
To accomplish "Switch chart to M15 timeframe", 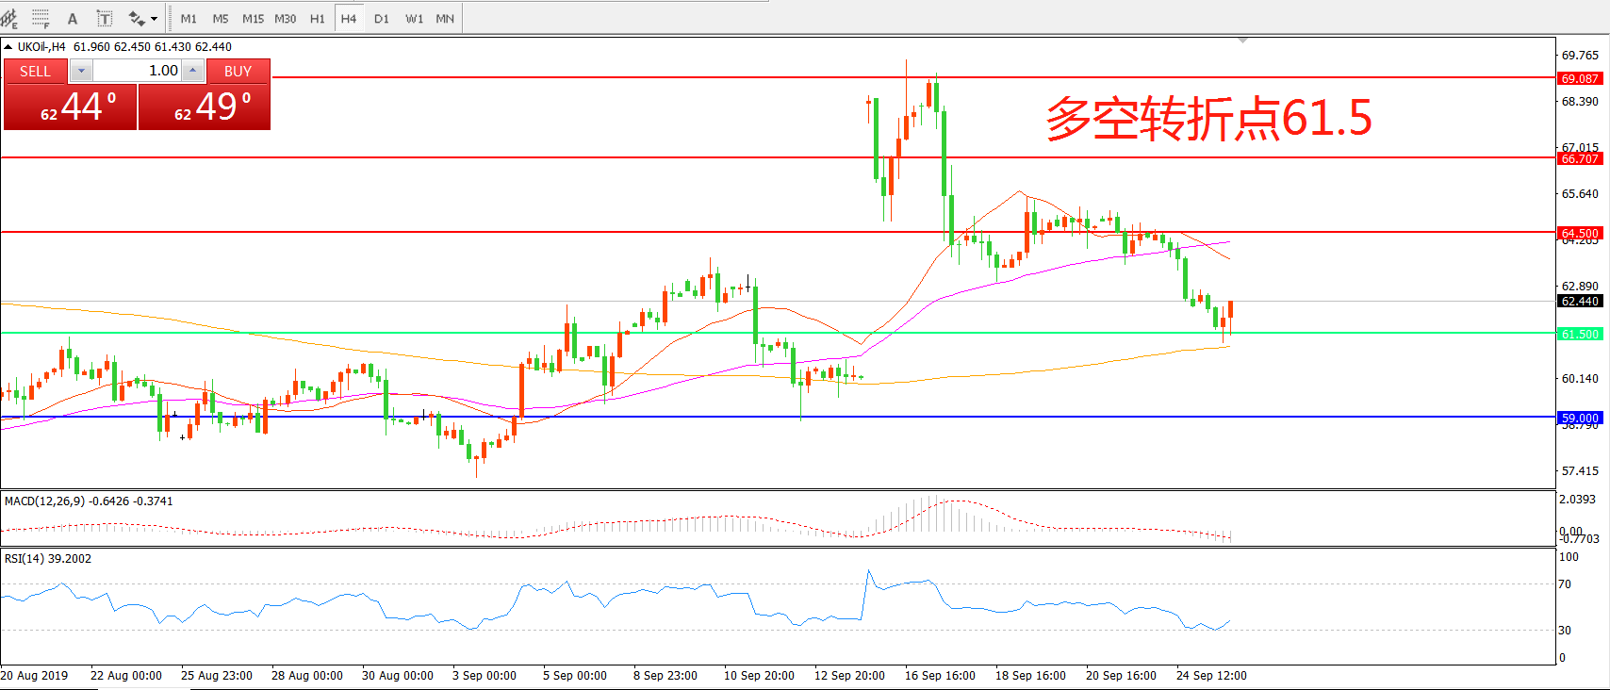I will [x=253, y=18].
